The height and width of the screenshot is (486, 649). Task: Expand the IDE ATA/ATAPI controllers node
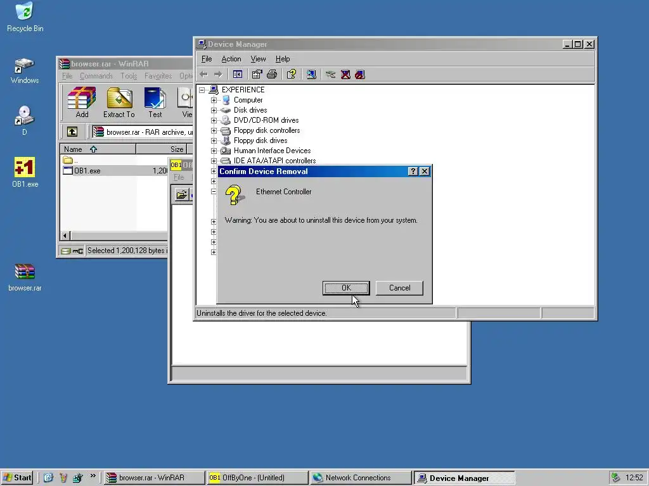pos(214,161)
